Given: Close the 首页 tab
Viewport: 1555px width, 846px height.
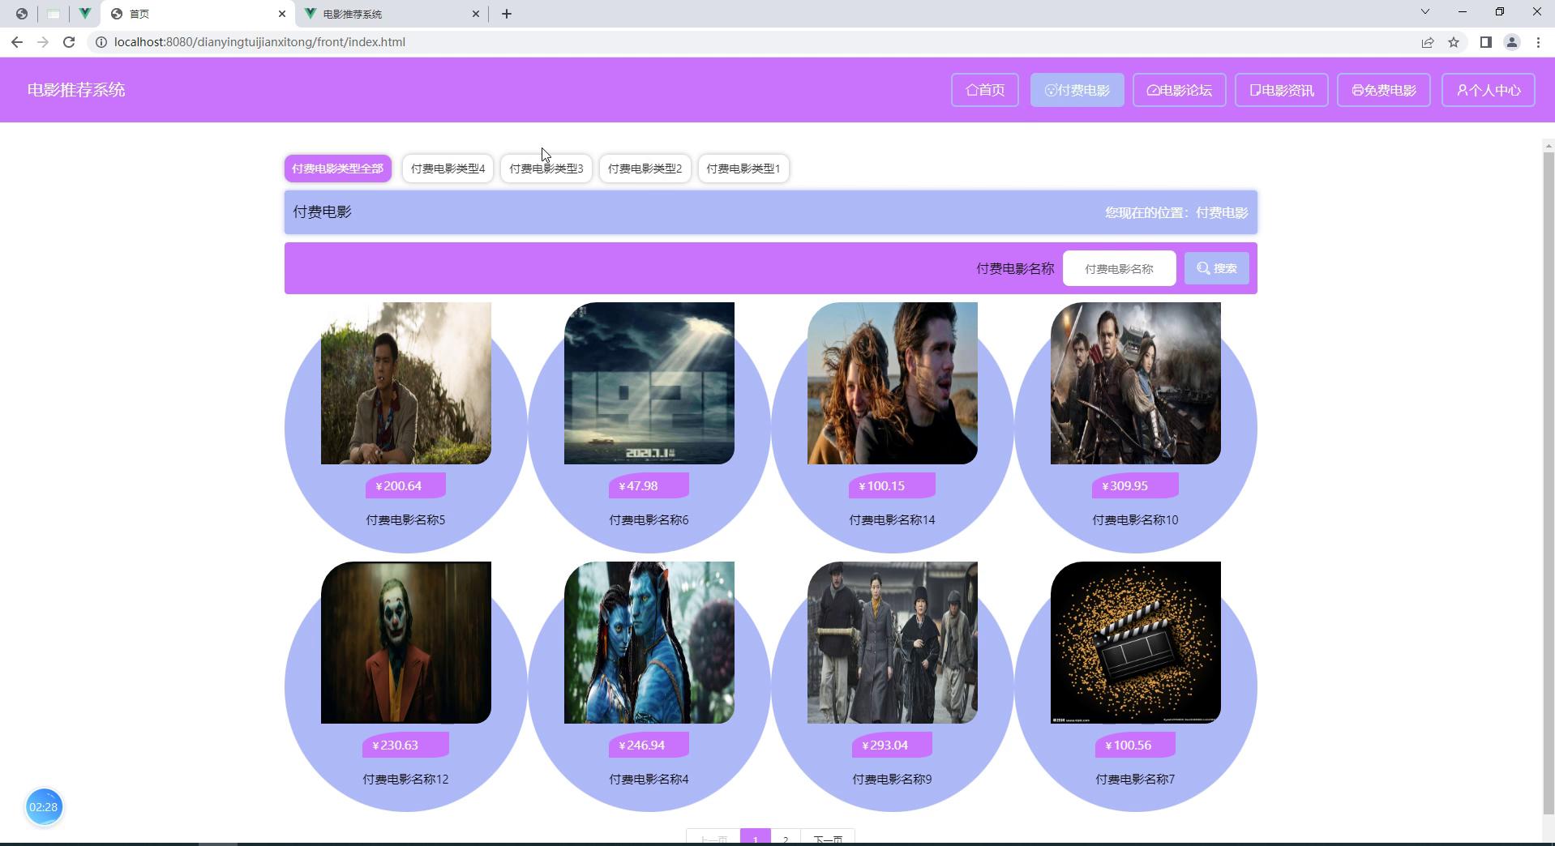Looking at the screenshot, I should pyautogui.click(x=282, y=14).
